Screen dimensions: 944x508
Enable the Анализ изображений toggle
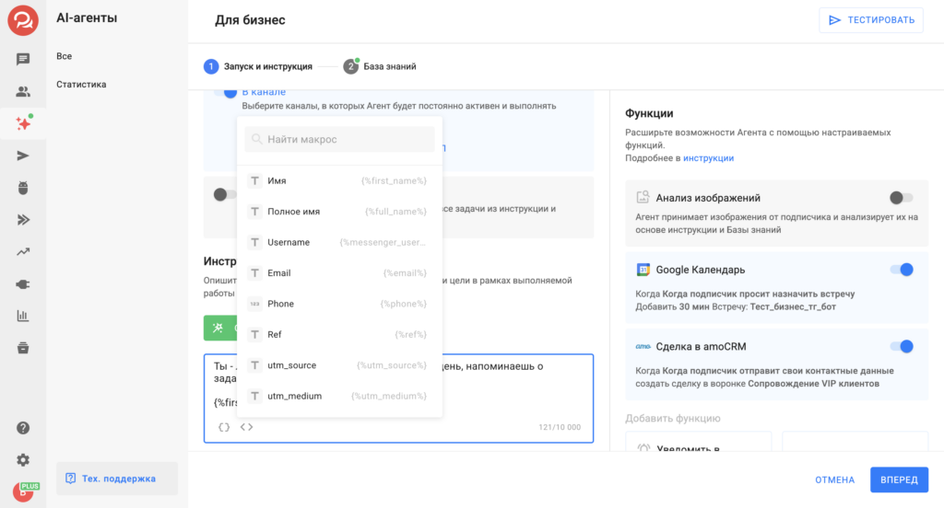click(x=900, y=198)
